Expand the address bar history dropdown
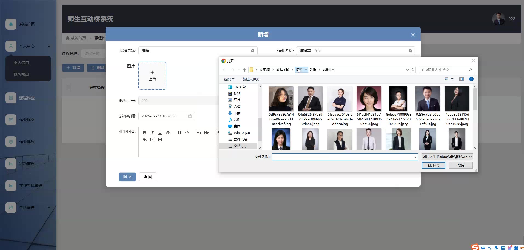524x250 pixels. 407,70
